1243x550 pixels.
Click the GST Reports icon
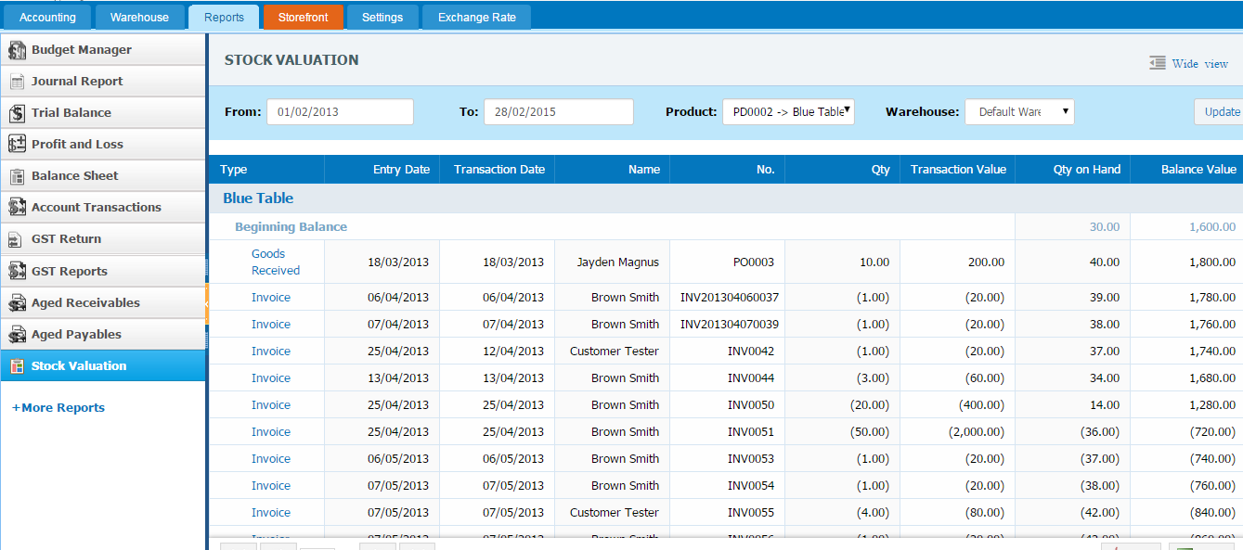pyautogui.click(x=17, y=272)
